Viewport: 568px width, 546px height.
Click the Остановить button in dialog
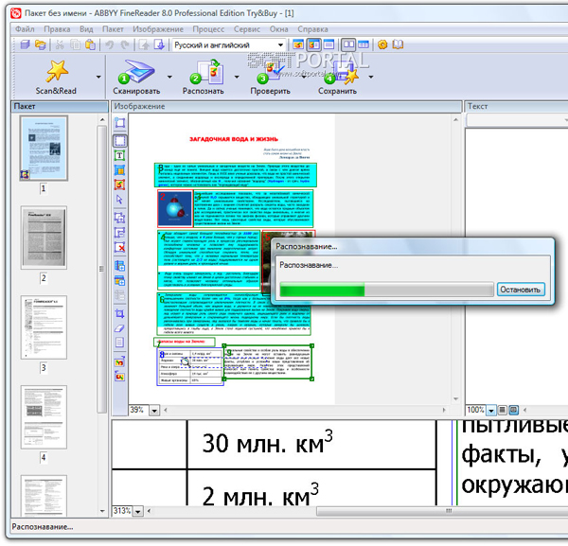(520, 290)
